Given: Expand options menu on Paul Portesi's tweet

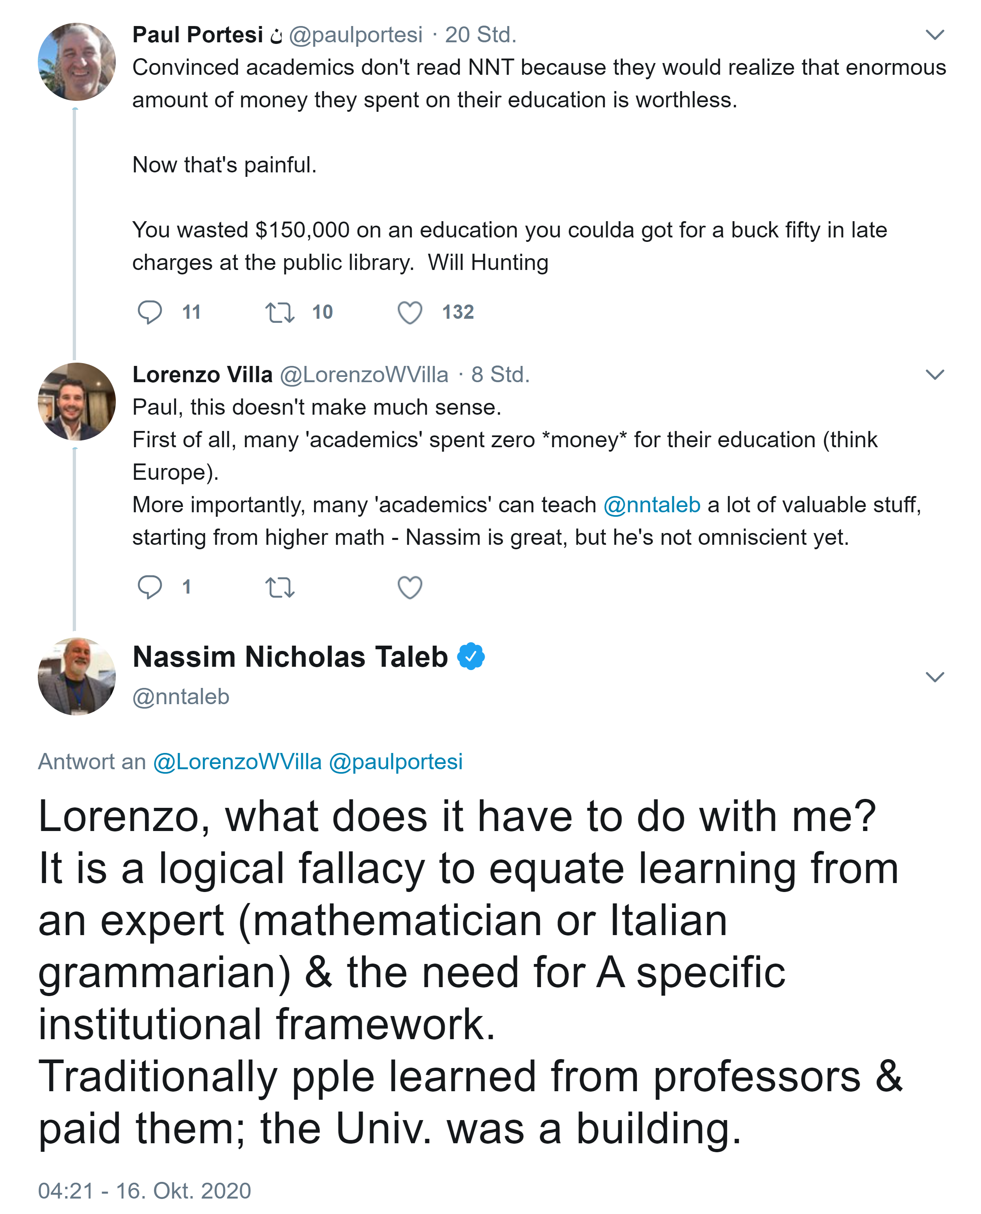Looking at the screenshot, I should click(935, 35).
